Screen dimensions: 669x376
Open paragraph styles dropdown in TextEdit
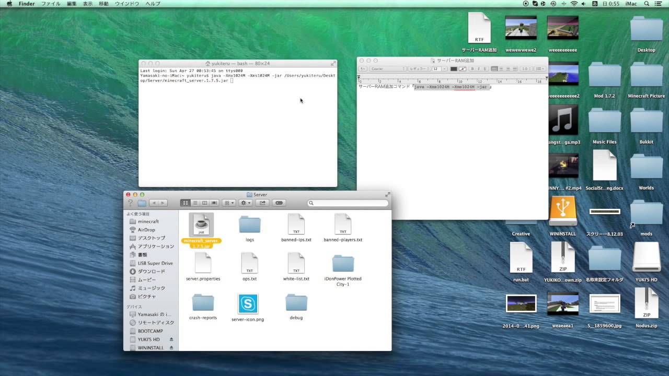tap(363, 69)
